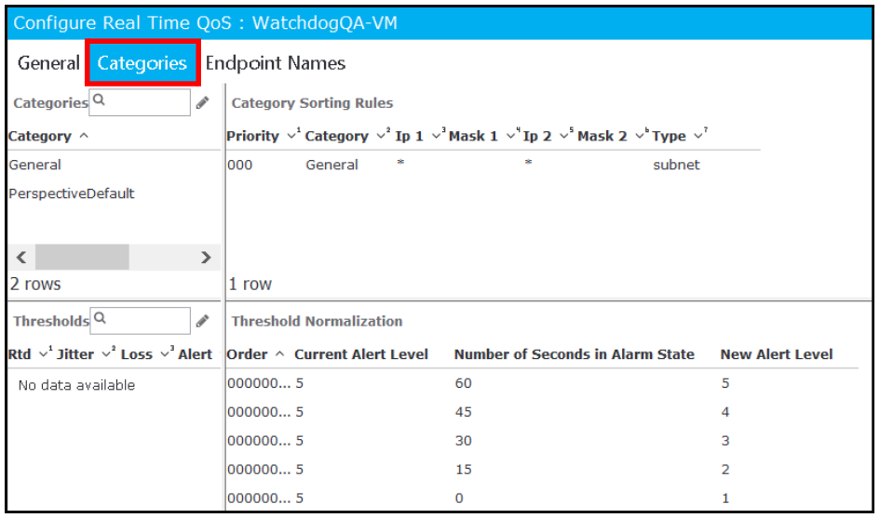
Task: Click the Categories search field
Action: click(x=140, y=102)
